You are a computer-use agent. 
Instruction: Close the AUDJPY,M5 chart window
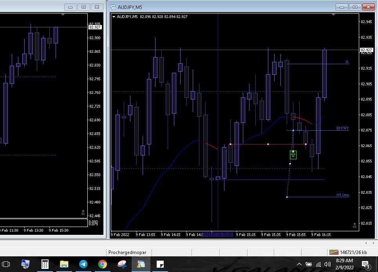tap(368, 7)
